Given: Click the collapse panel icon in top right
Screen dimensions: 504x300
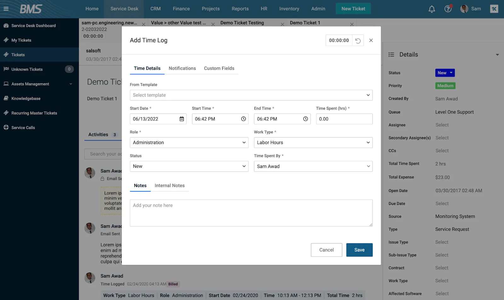Looking at the screenshot, I should 494,9.
